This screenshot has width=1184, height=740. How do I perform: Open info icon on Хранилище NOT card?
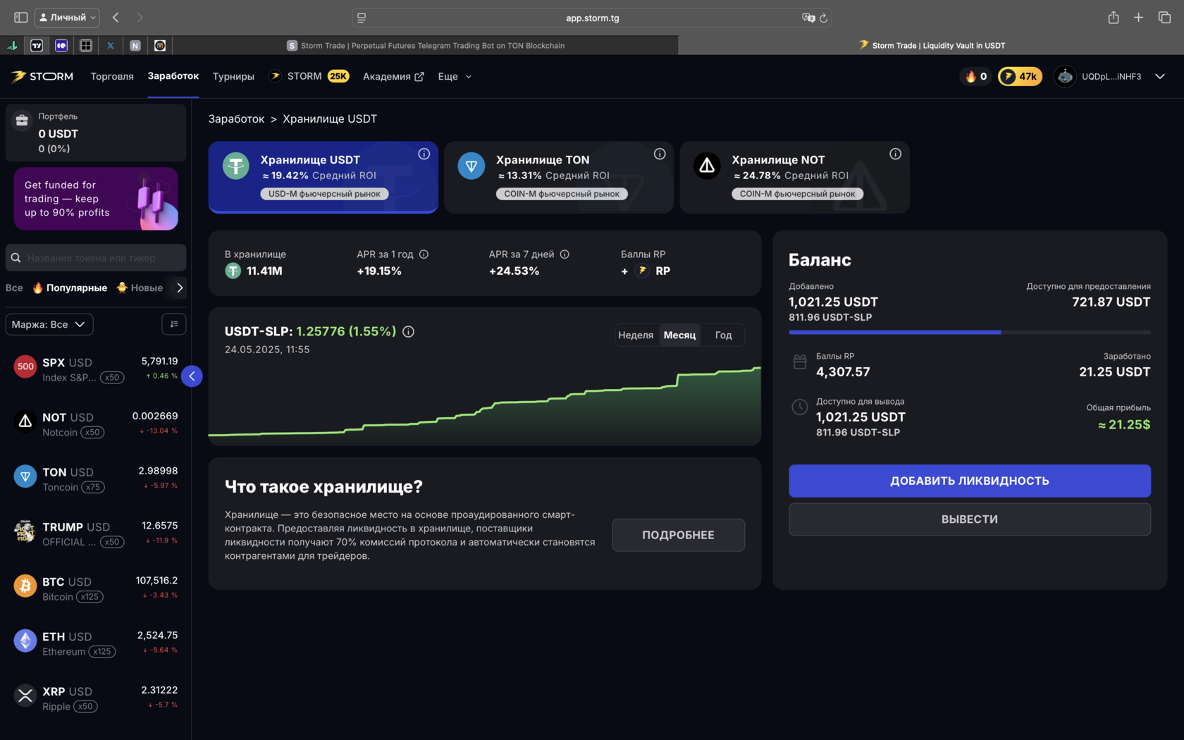point(895,154)
